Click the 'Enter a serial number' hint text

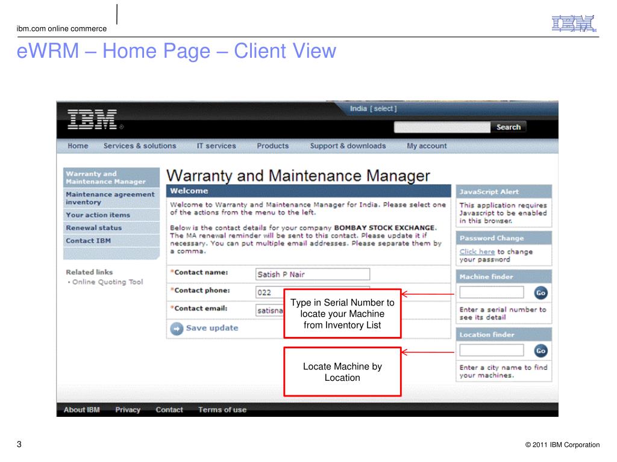(503, 313)
